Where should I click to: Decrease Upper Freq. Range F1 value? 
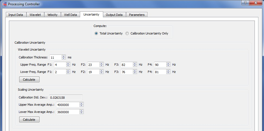click(x=68, y=66)
